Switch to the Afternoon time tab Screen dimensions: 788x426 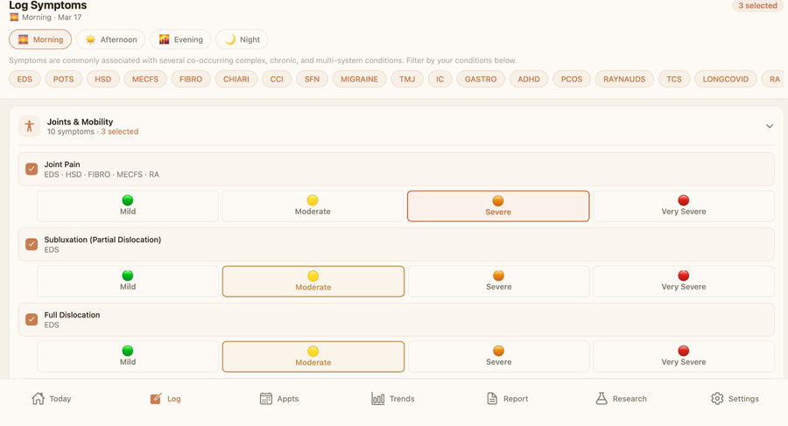(x=110, y=39)
